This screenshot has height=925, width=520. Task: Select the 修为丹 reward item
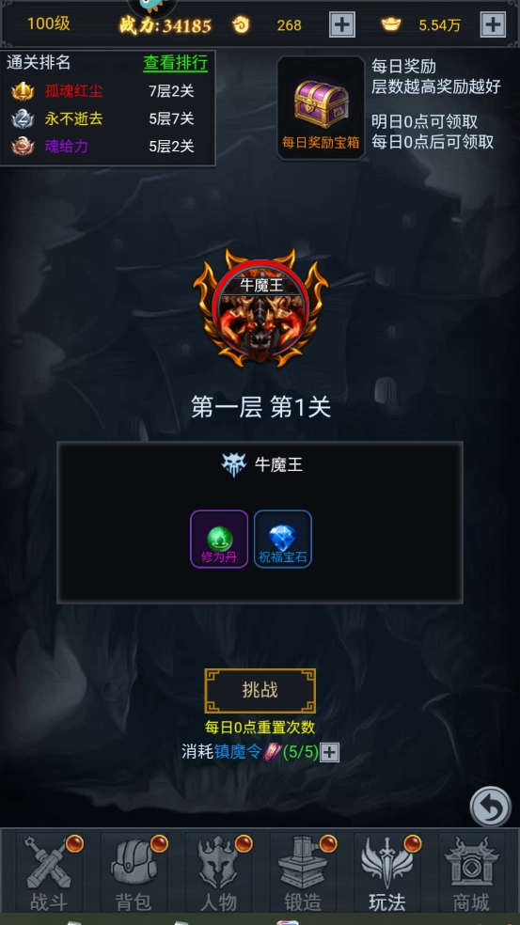click(219, 539)
